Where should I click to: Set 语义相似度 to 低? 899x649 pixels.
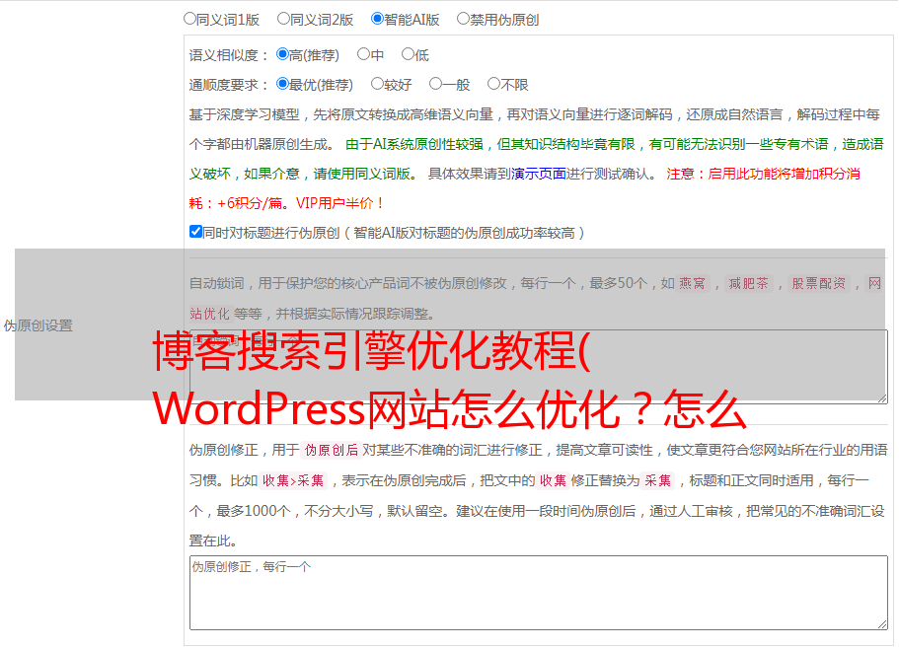coord(408,55)
